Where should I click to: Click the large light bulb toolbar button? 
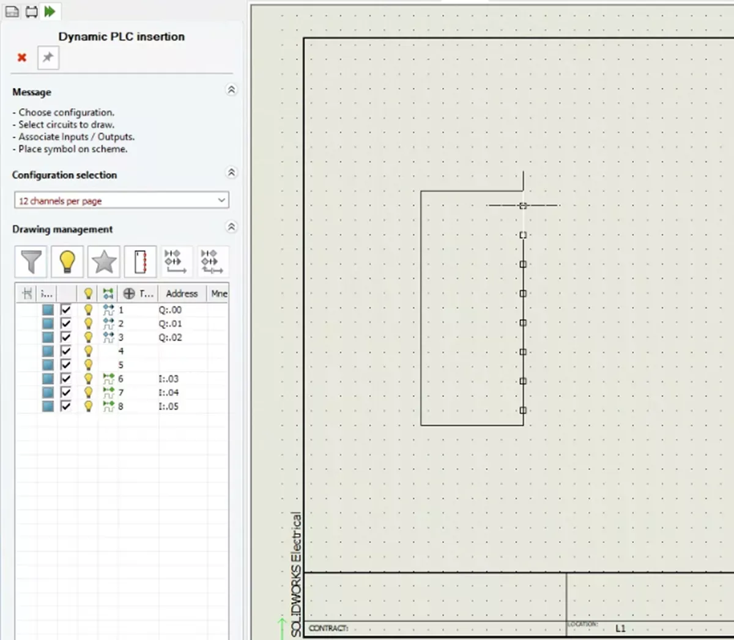(67, 262)
